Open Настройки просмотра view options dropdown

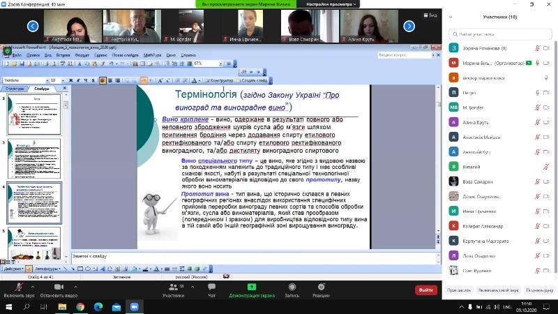click(x=331, y=4)
